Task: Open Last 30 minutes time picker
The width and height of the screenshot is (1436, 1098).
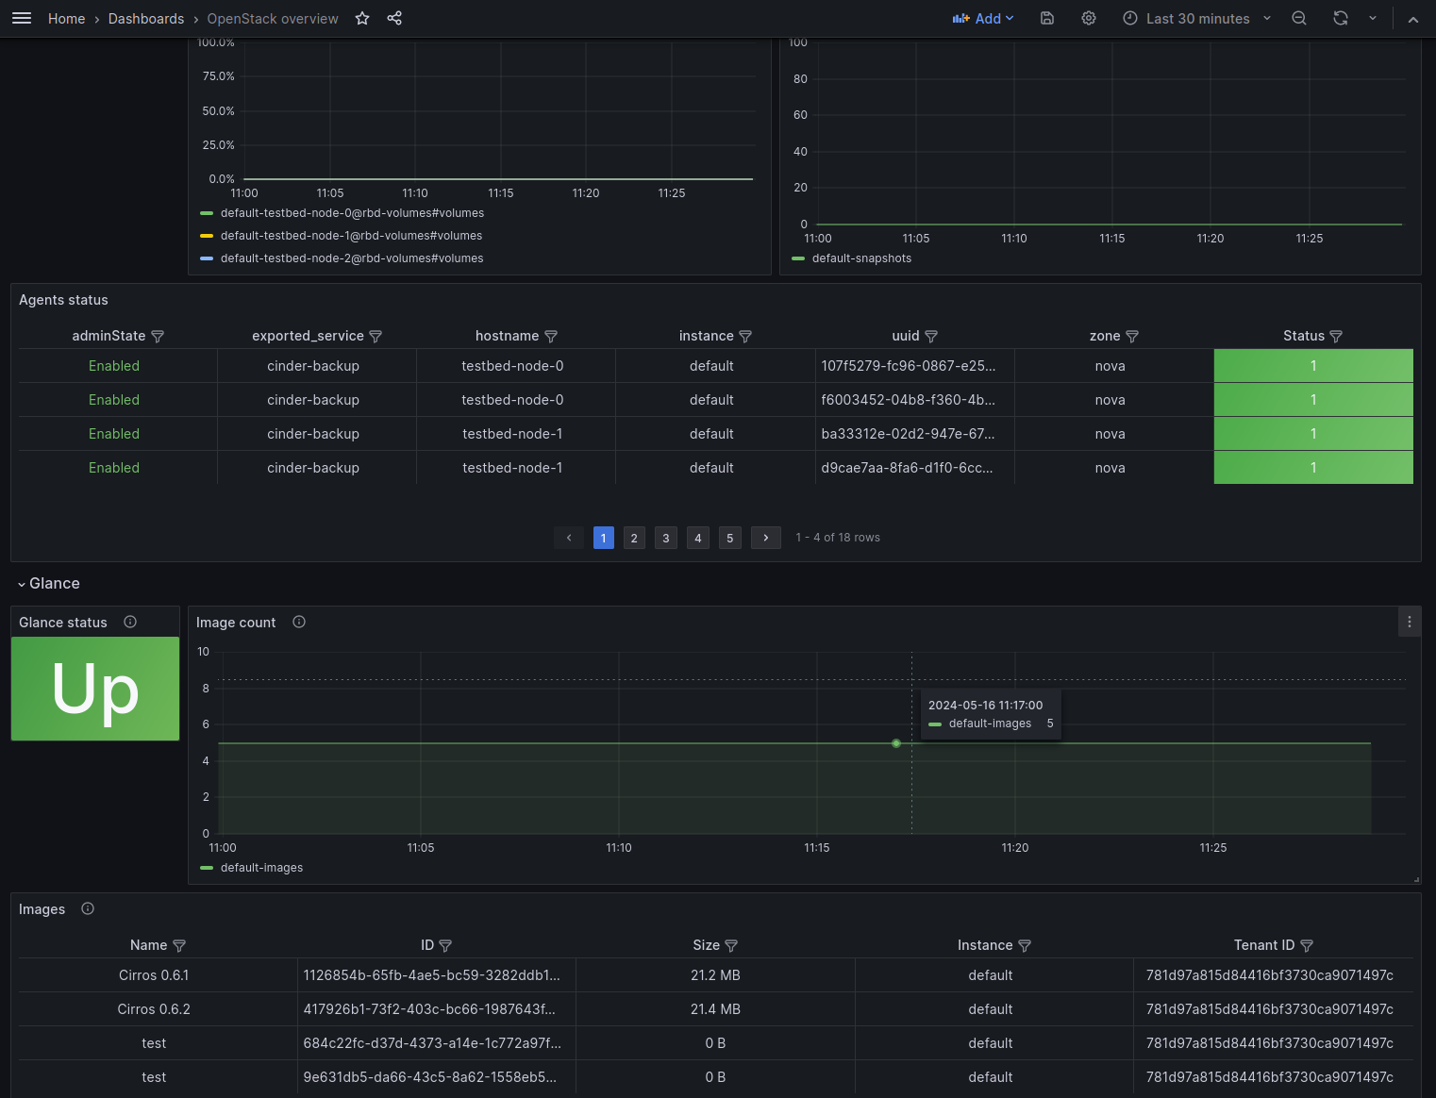Action: point(1197,18)
